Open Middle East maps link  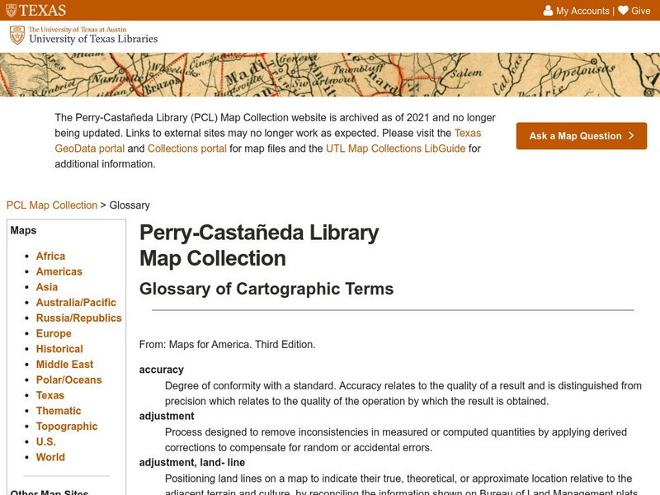pos(64,364)
